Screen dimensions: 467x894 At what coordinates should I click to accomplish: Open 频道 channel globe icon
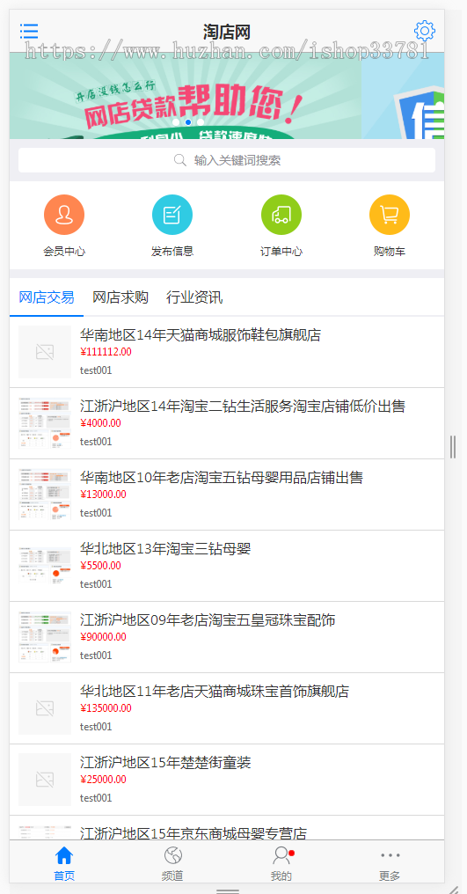point(172,856)
